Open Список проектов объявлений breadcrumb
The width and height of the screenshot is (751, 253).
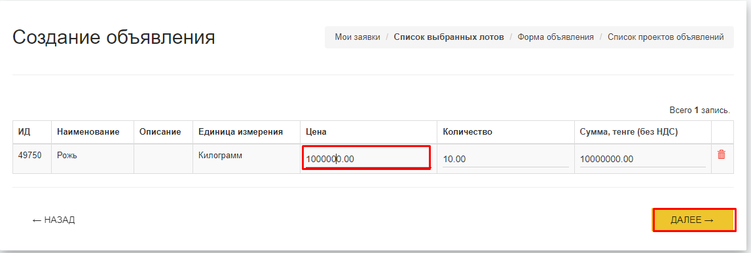tap(666, 37)
